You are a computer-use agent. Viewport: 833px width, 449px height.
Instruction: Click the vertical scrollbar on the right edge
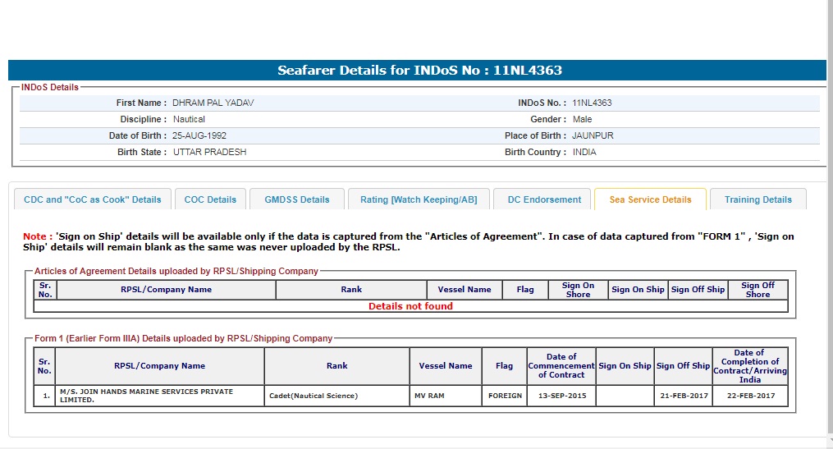tap(829, 222)
